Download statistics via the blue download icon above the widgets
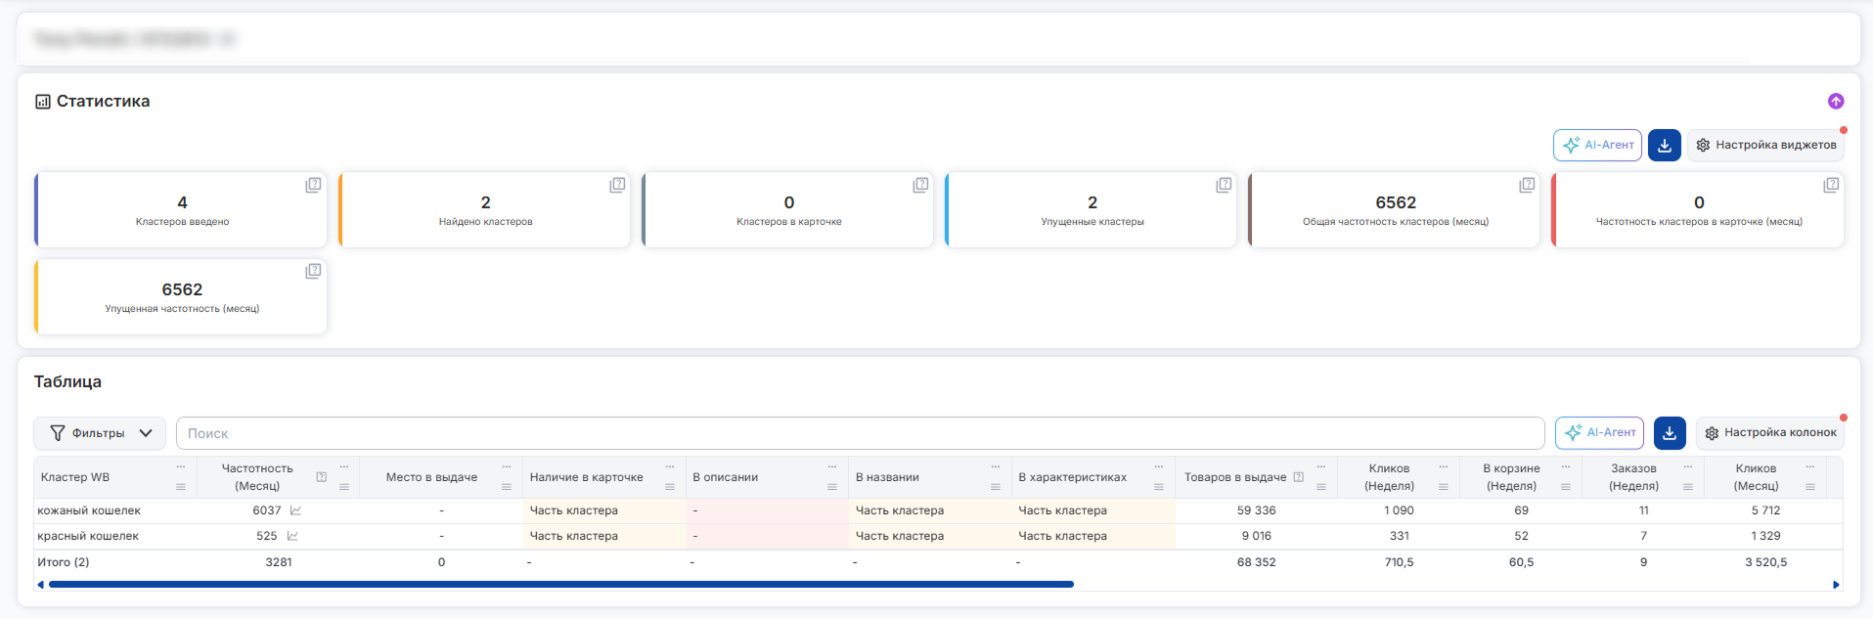Image resolution: width=1873 pixels, height=618 pixels. (1665, 145)
